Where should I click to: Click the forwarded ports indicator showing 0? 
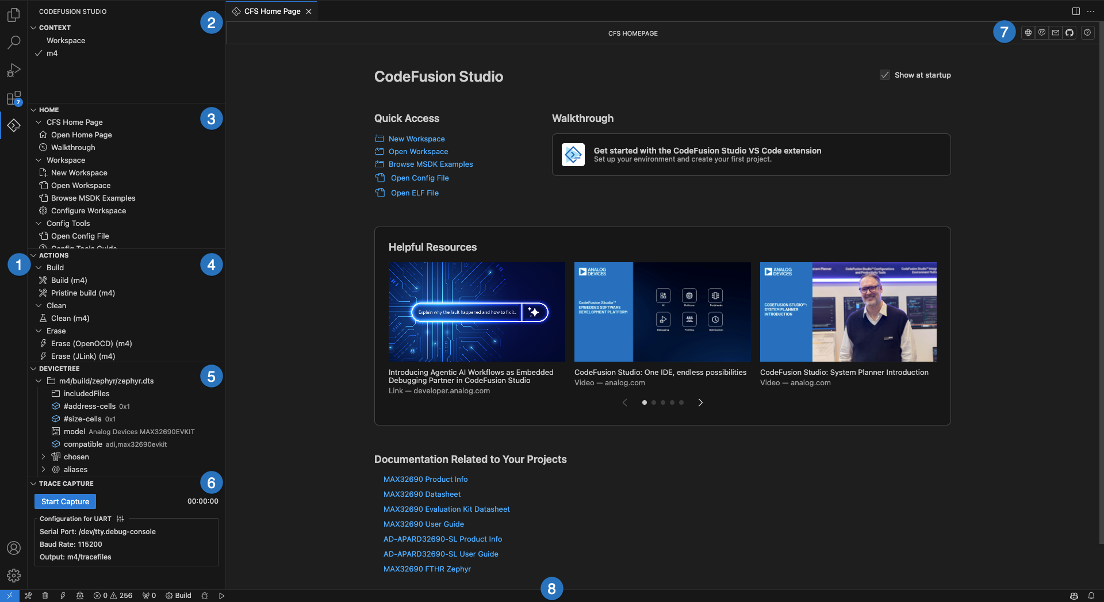[149, 596]
